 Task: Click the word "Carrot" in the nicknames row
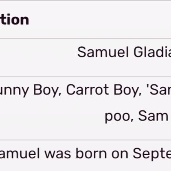pyautogui.click(x=88, y=90)
